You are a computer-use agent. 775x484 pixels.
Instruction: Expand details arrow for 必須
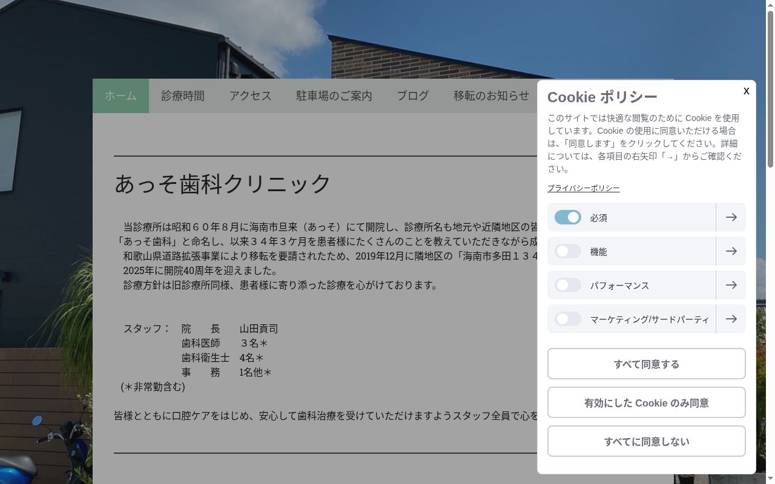tap(731, 217)
